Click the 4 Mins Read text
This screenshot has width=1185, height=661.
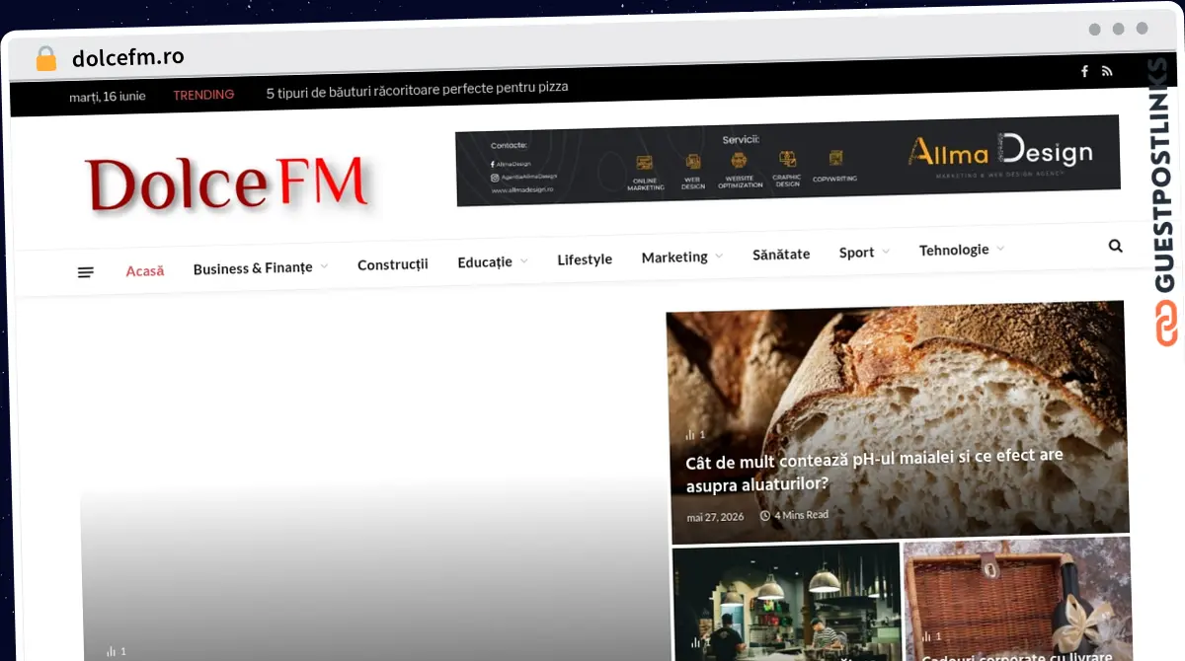tap(801, 515)
